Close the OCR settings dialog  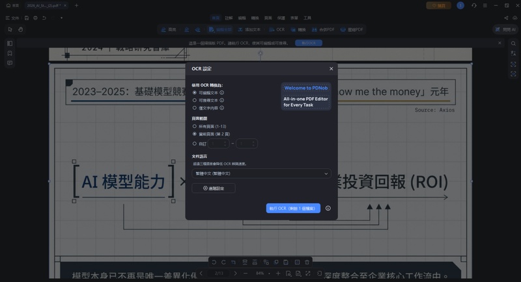pyautogui.click(x=331, y=69)
